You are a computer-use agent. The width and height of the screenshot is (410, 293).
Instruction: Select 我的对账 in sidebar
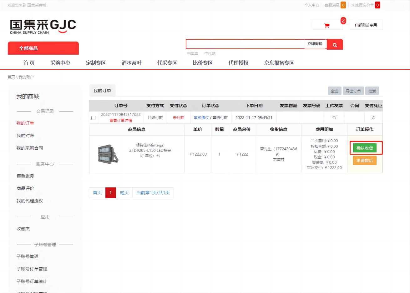(x=25, y=136)
